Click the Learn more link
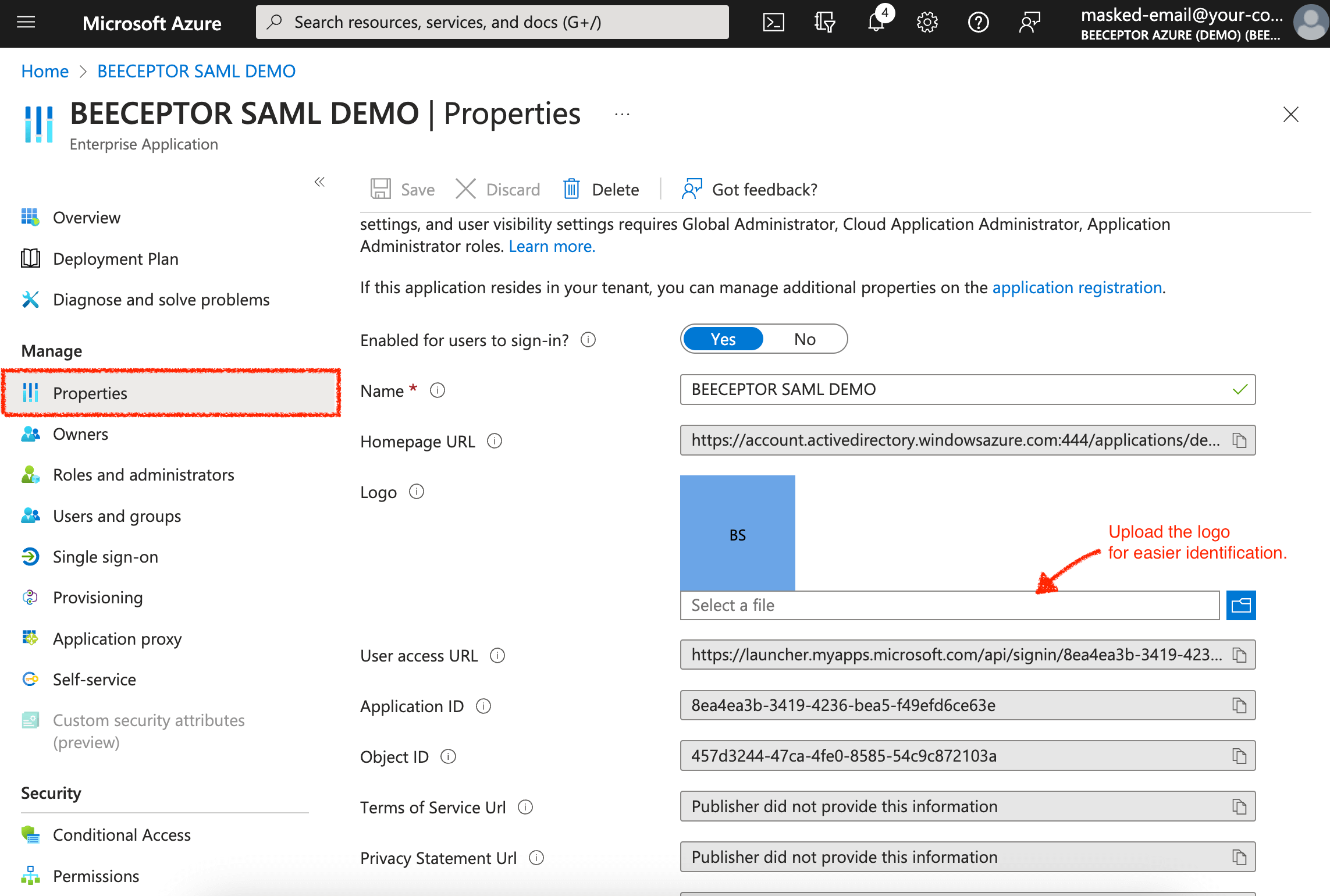 click(x=552, y=246)
